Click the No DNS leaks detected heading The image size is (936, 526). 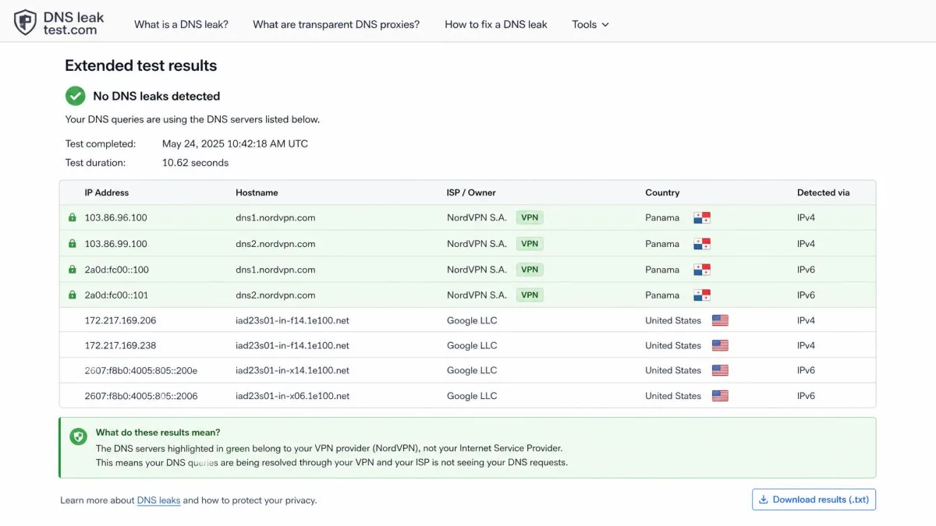pos(157,96)
